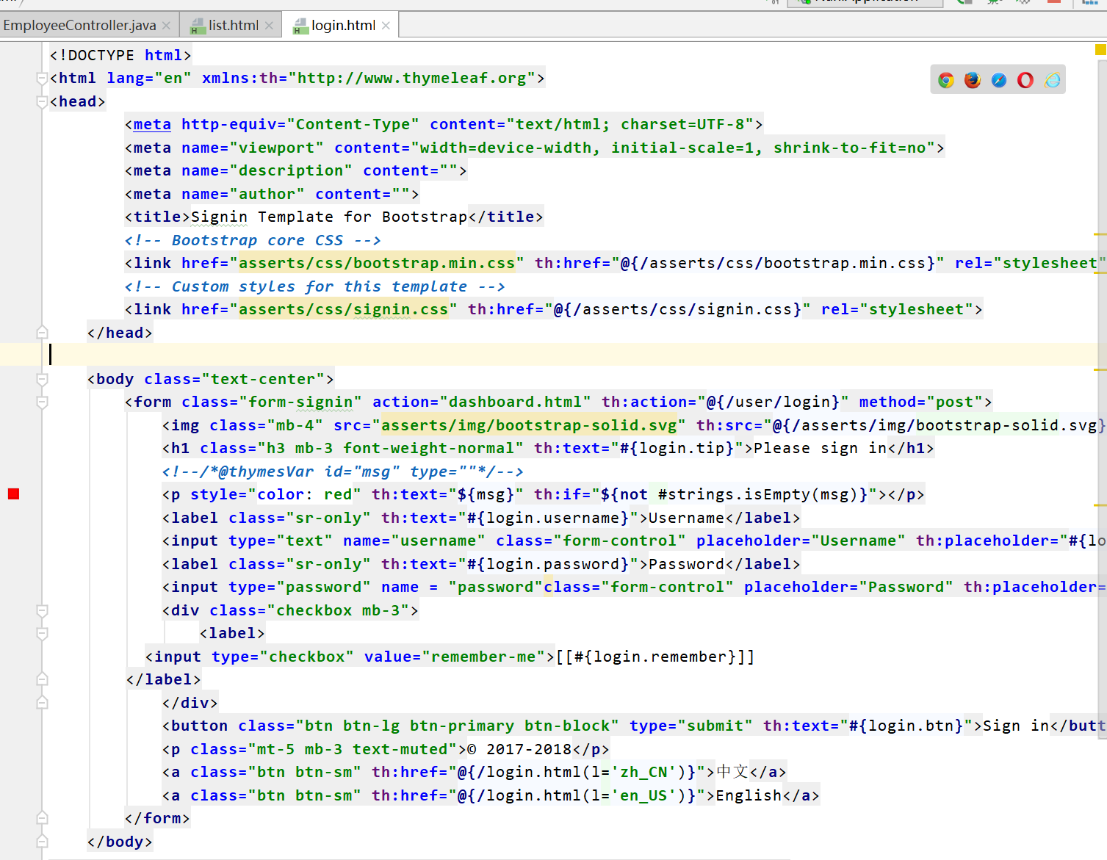The width and height of the screenshot is (1107, 860).
Task: Click the highlighted asserts/img/bootstrap-solid.svg src
Action: coord(529,425)
